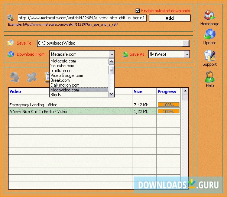Click the Save To path field

coord(110,43)
